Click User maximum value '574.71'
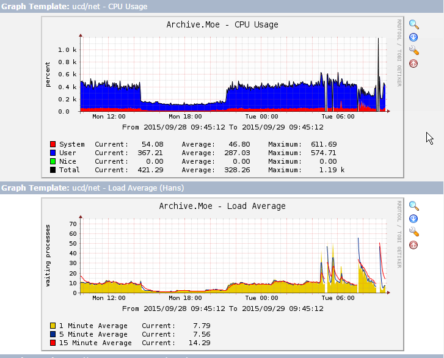 (323, 153)
